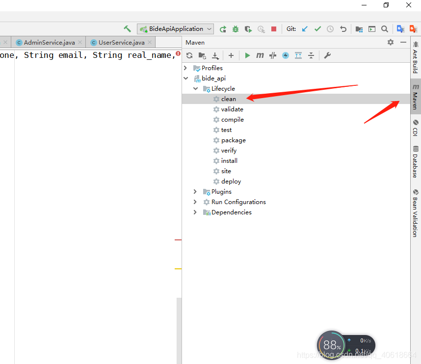Image resolution: width=421 pixels, height=364 pixels.
Task: Expand the Plugins node
Action: click(x=195, y=191)
